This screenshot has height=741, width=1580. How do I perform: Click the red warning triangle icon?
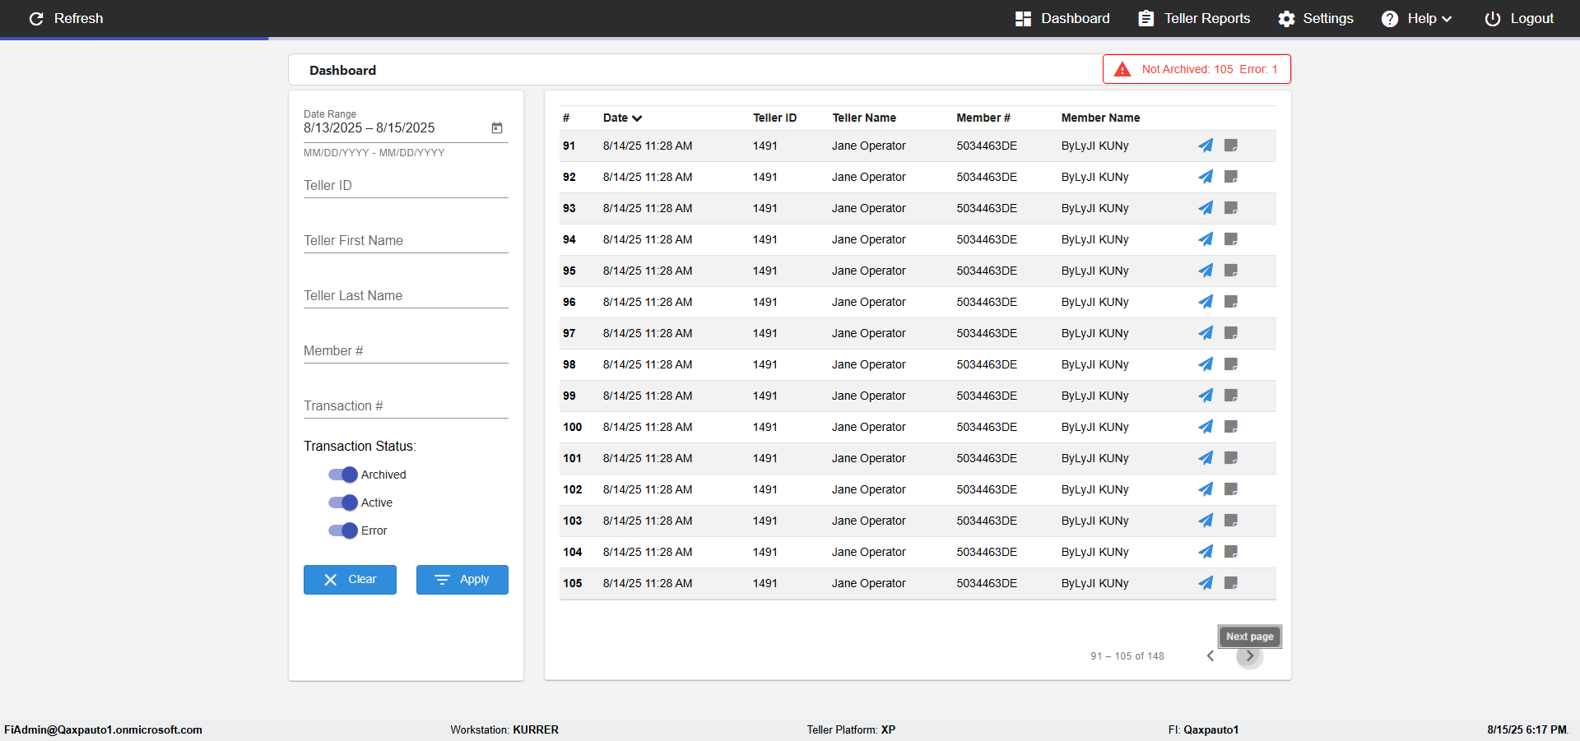1122,70
